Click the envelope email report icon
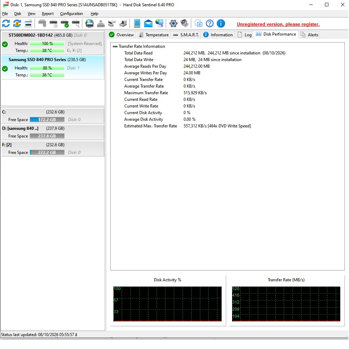 (148, 23)
